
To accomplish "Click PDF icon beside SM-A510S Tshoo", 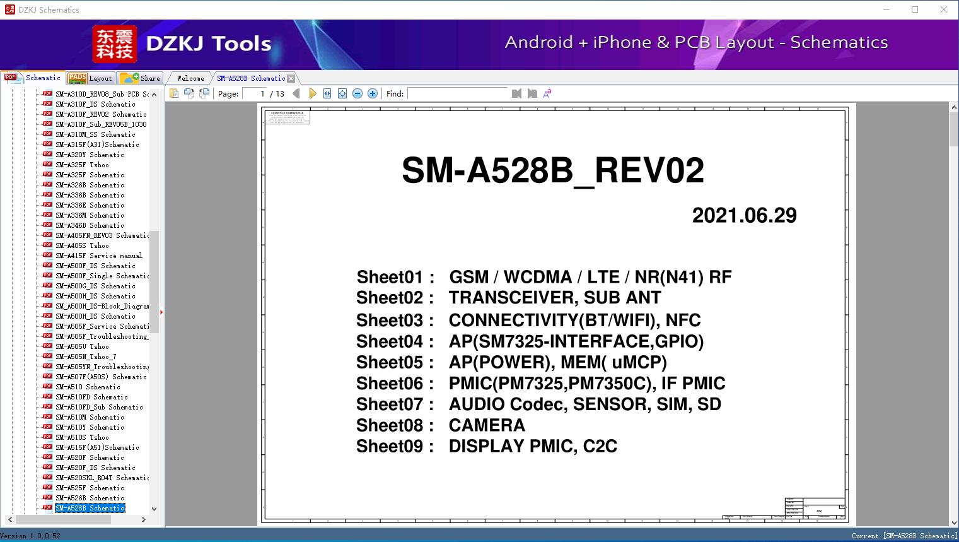I will click(47, 437).
